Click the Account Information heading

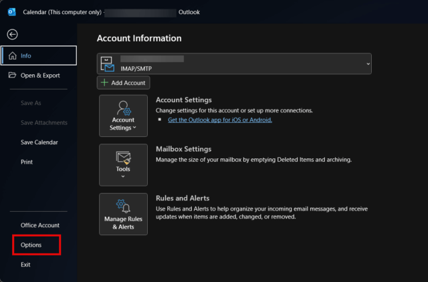tap(139, 39)
